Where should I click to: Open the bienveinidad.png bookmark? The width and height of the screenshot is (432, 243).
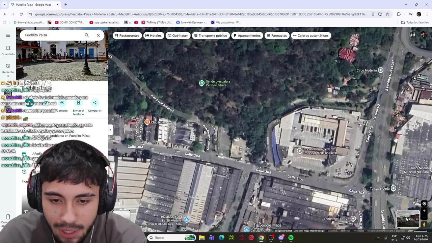[x=29, y=23]
